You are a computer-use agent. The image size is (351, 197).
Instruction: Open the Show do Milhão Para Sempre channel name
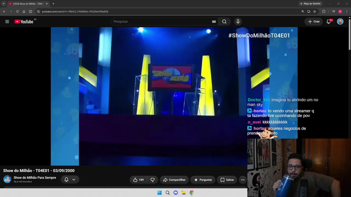pos(35,178)
